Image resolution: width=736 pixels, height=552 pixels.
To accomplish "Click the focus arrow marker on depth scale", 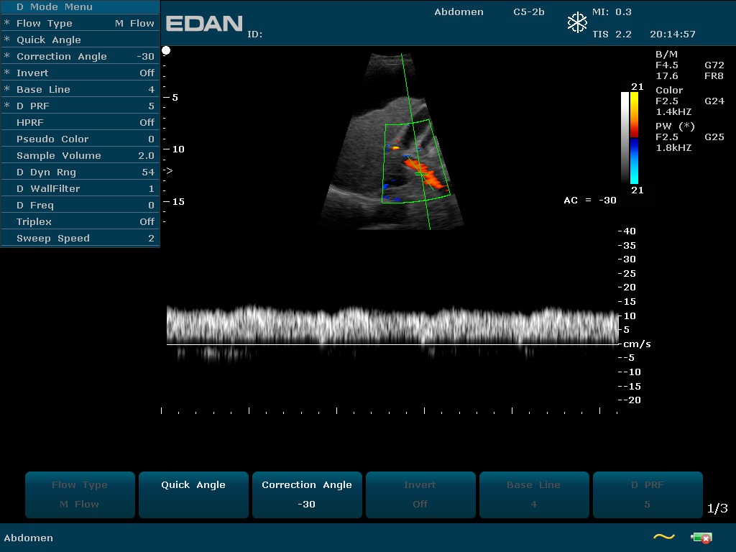I will [168, 171].
